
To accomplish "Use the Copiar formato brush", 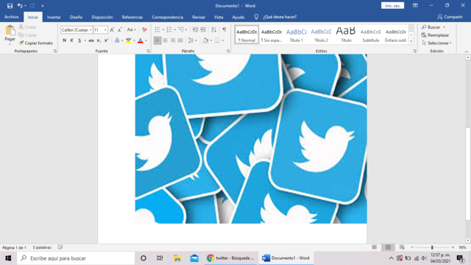I will tap(36, 43).
